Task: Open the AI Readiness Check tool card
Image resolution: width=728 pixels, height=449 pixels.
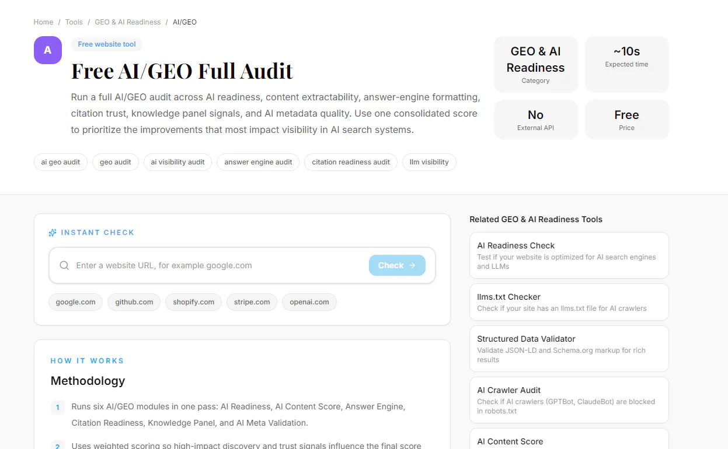Action: pos(569,255)
